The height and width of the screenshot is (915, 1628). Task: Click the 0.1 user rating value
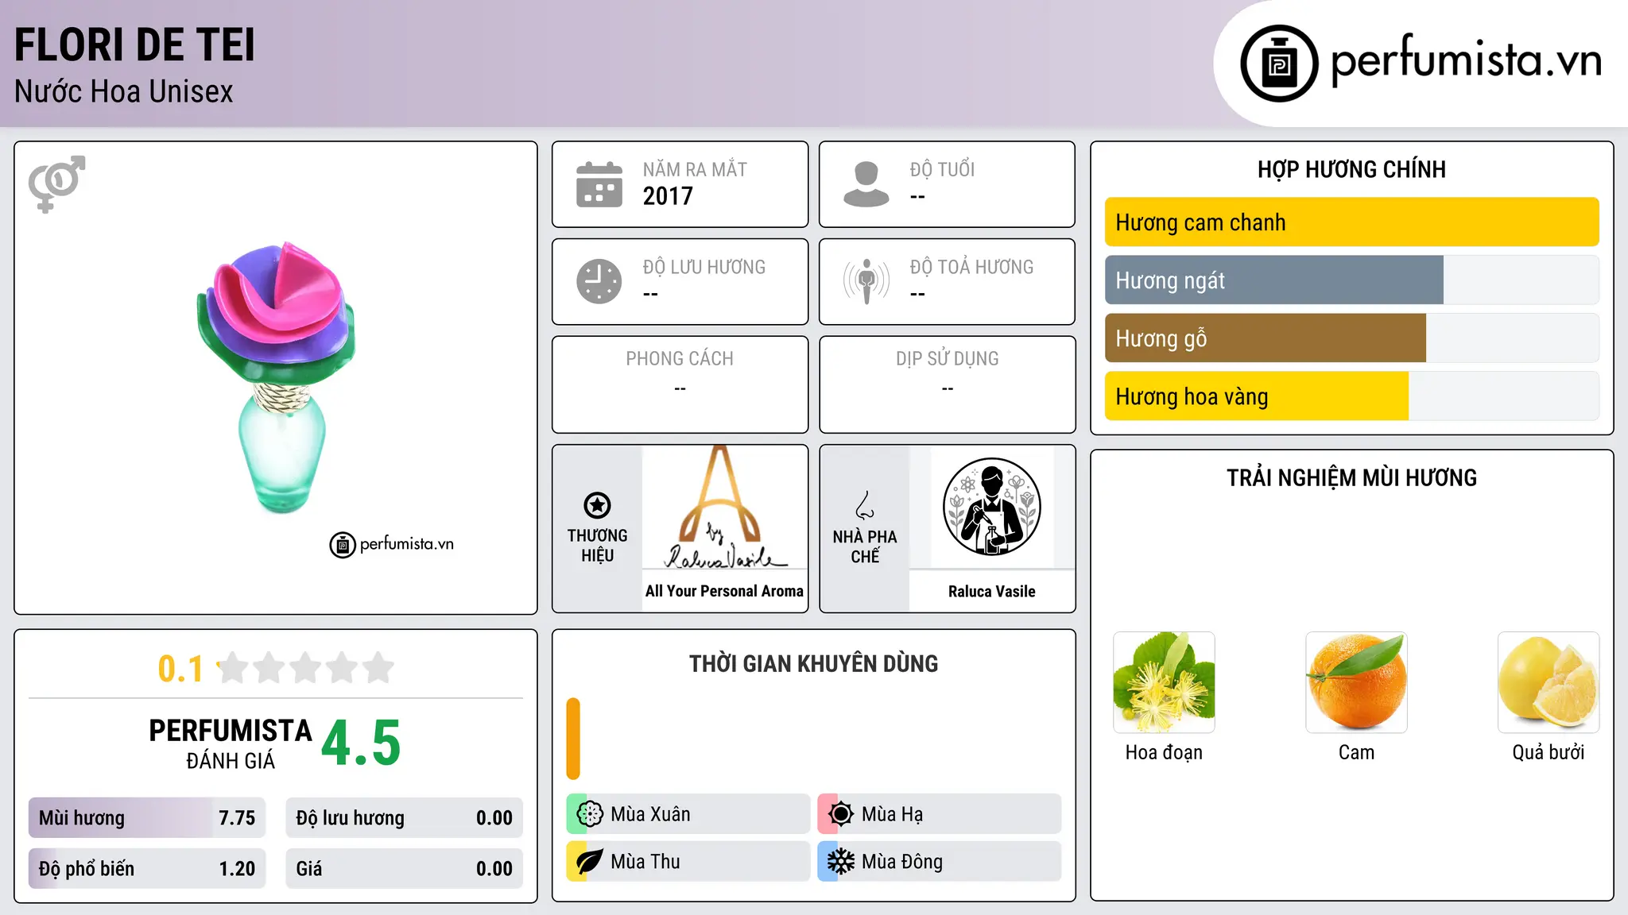coord(180,669)
